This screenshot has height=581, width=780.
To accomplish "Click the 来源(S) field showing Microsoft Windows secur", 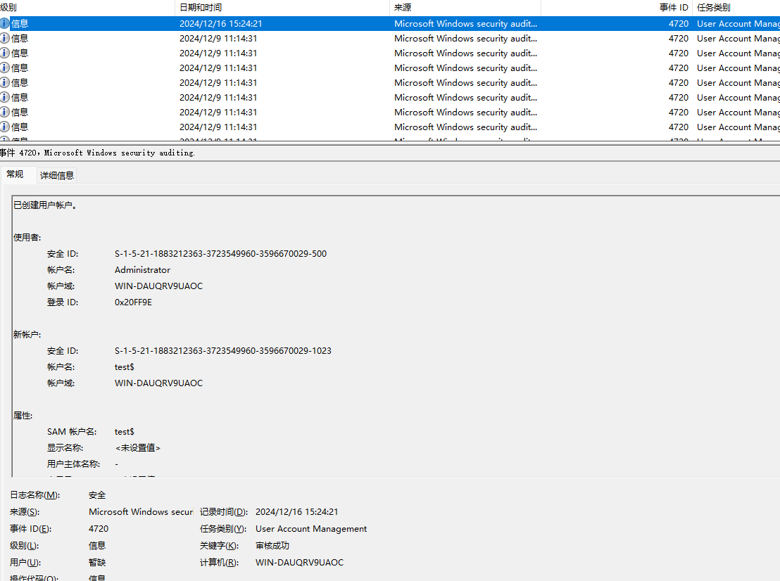I will pyautogui.click(x=141, y=512).
